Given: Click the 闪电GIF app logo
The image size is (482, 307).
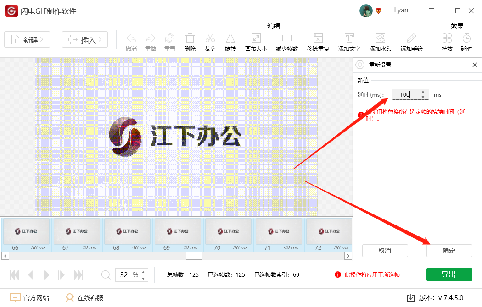Looking at the screenshot, I should 11,11.
